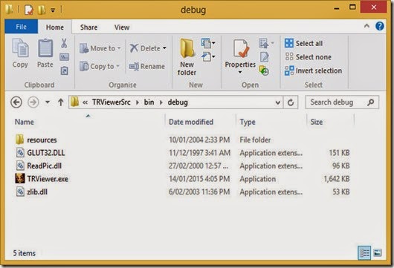Select the resources folder name

point(42,140)
